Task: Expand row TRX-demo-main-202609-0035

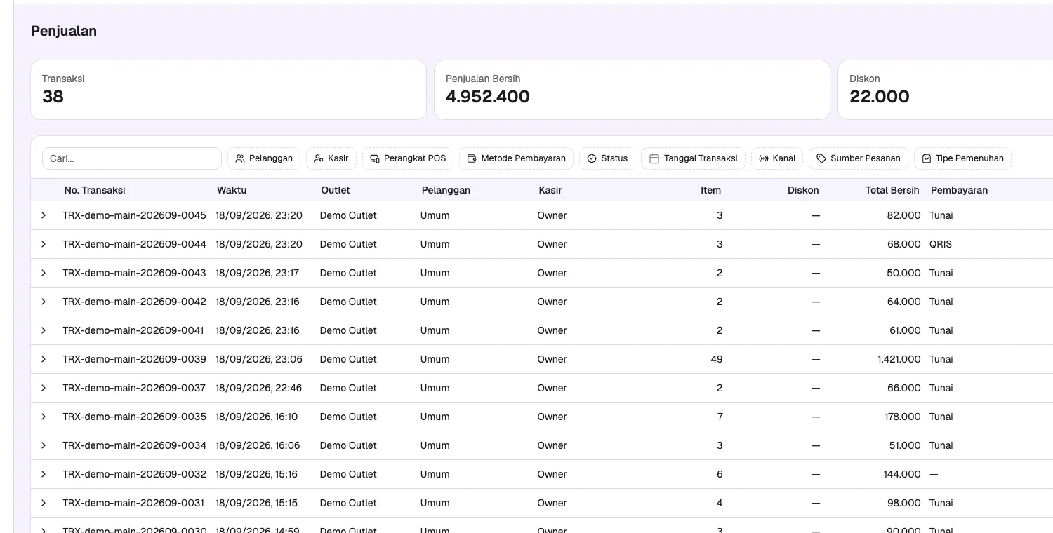Action: point(44,417)
